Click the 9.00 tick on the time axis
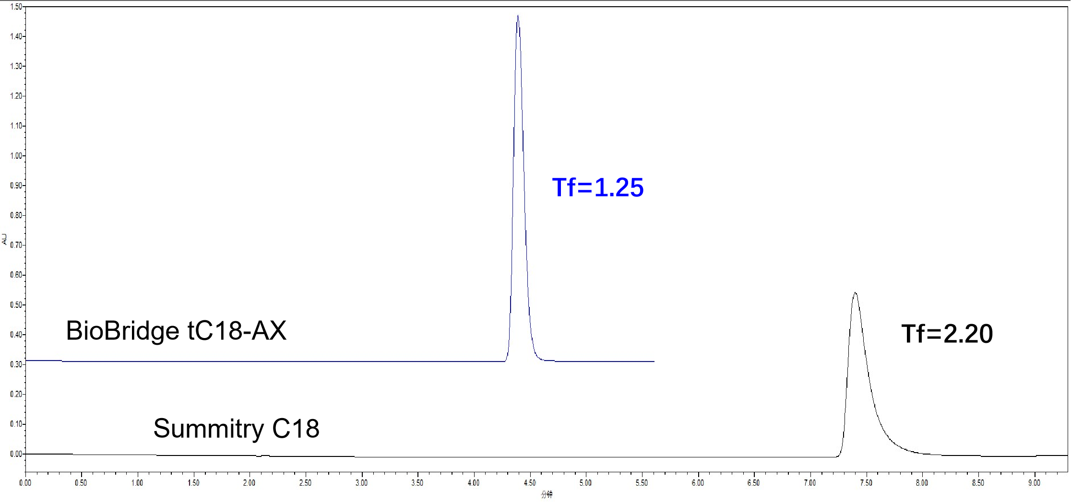 tap(1034, 483)
